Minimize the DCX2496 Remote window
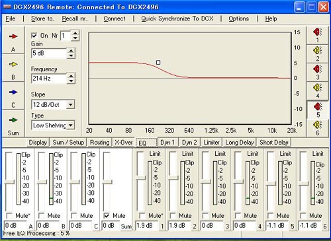Viewport: 331px width, 241px height. (x=299, y=7)
